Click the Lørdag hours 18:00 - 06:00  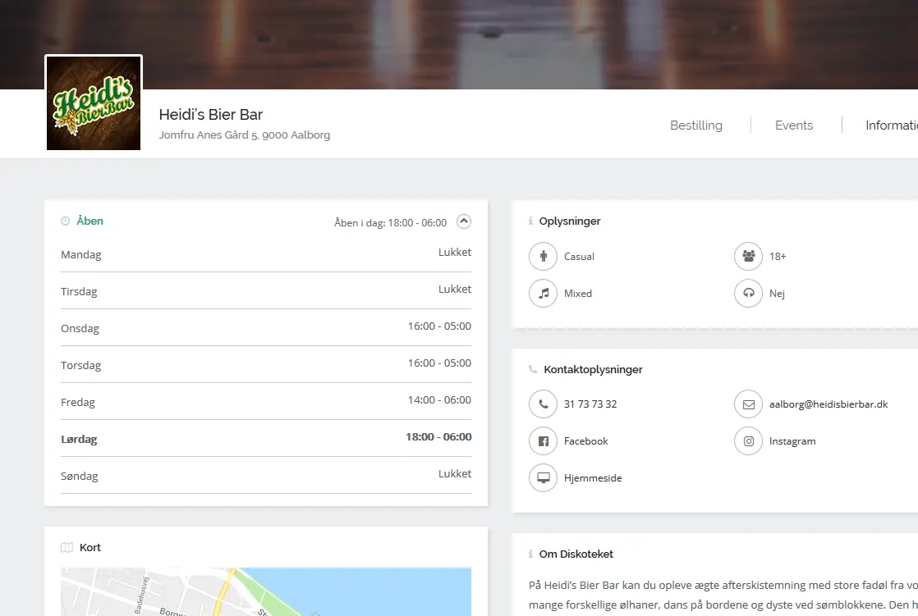pos(438,436)
